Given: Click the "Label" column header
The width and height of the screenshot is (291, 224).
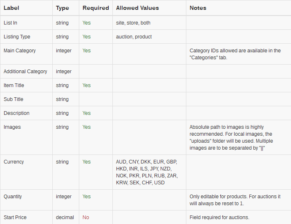Looking at the screenshot, I should pyautogui.click(x=11, y=8).
